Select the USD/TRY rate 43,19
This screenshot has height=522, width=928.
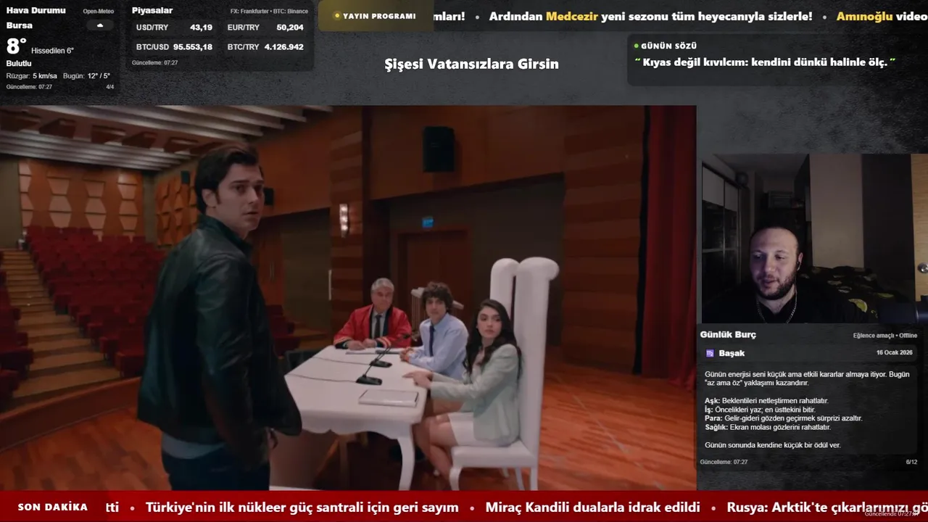point(201,28)
